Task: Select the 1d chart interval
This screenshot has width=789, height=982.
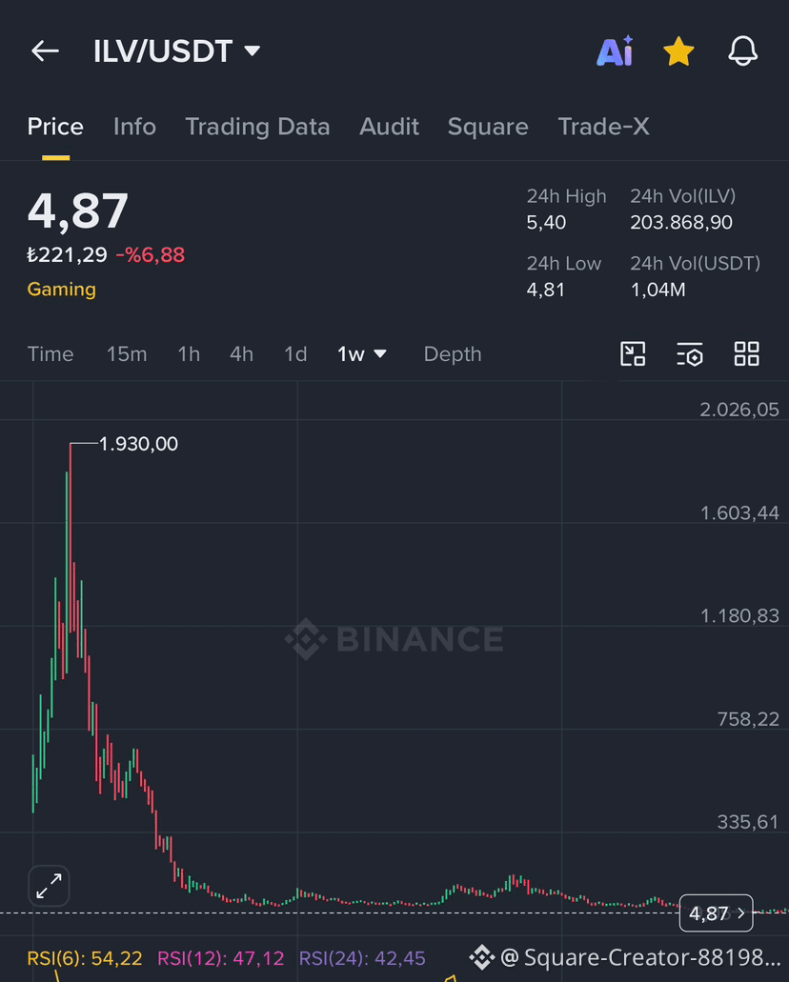Action: click(295, 354)
